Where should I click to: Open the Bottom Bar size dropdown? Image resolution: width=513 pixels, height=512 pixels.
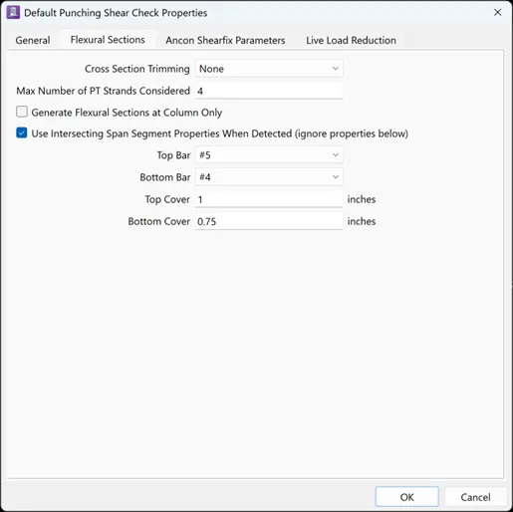tap(269, 177)
